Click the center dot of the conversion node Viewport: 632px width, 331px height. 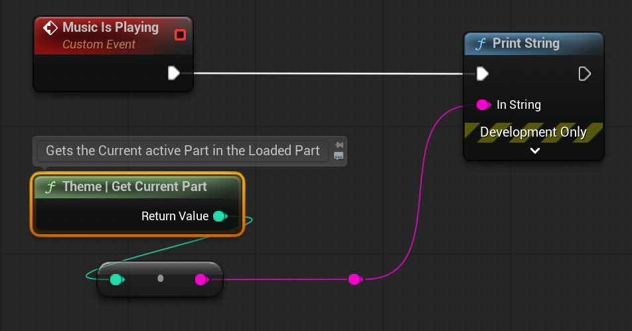[x=160, y=279]
